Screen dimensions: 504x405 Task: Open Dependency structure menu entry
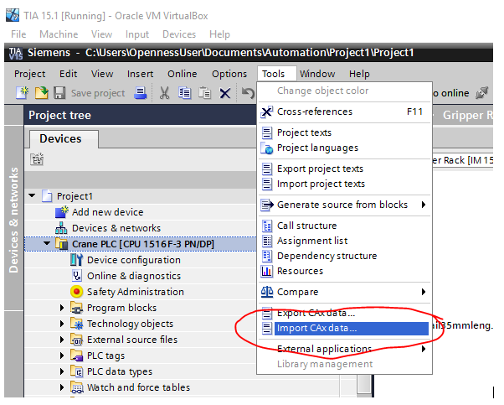point(344,256)
